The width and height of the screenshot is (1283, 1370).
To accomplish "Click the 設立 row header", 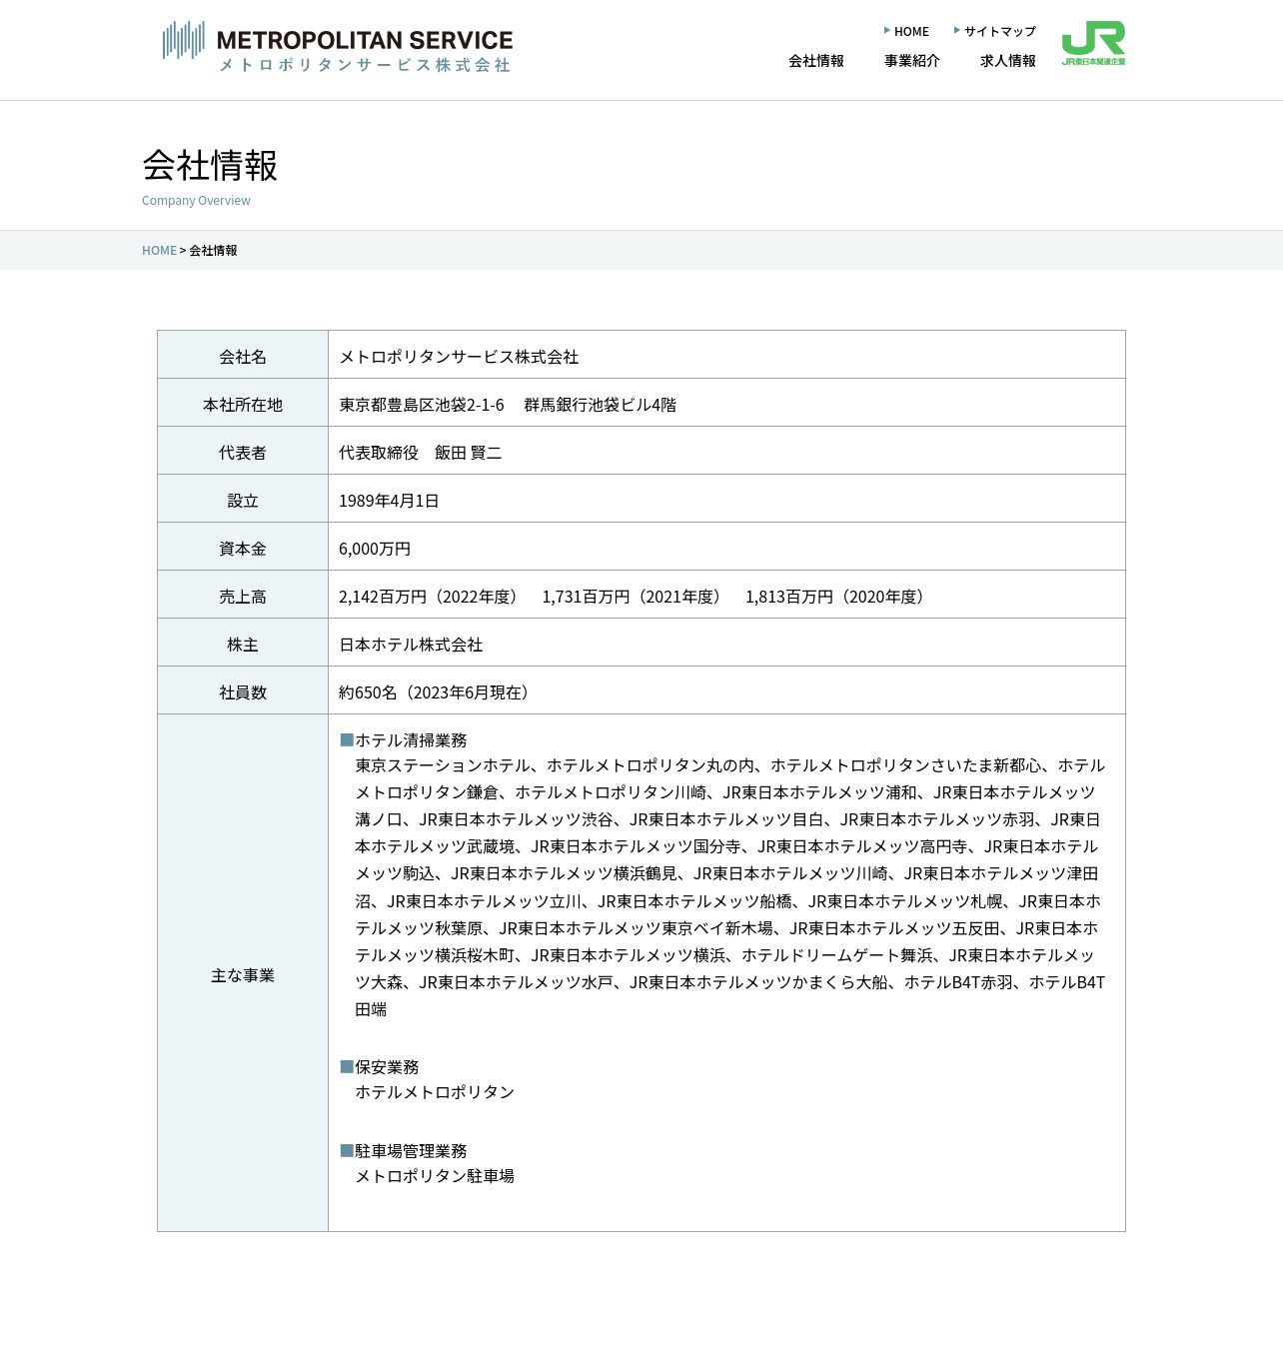I will coord(243,499).
